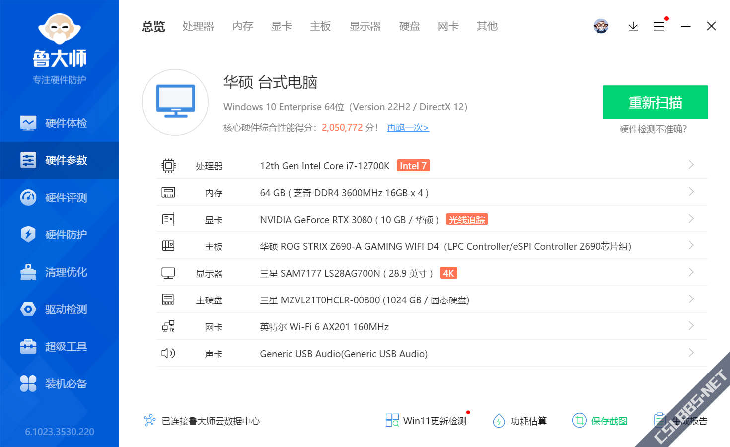Click 12th Gen Intel Core i7-12700K text

(x=325, y=166)
